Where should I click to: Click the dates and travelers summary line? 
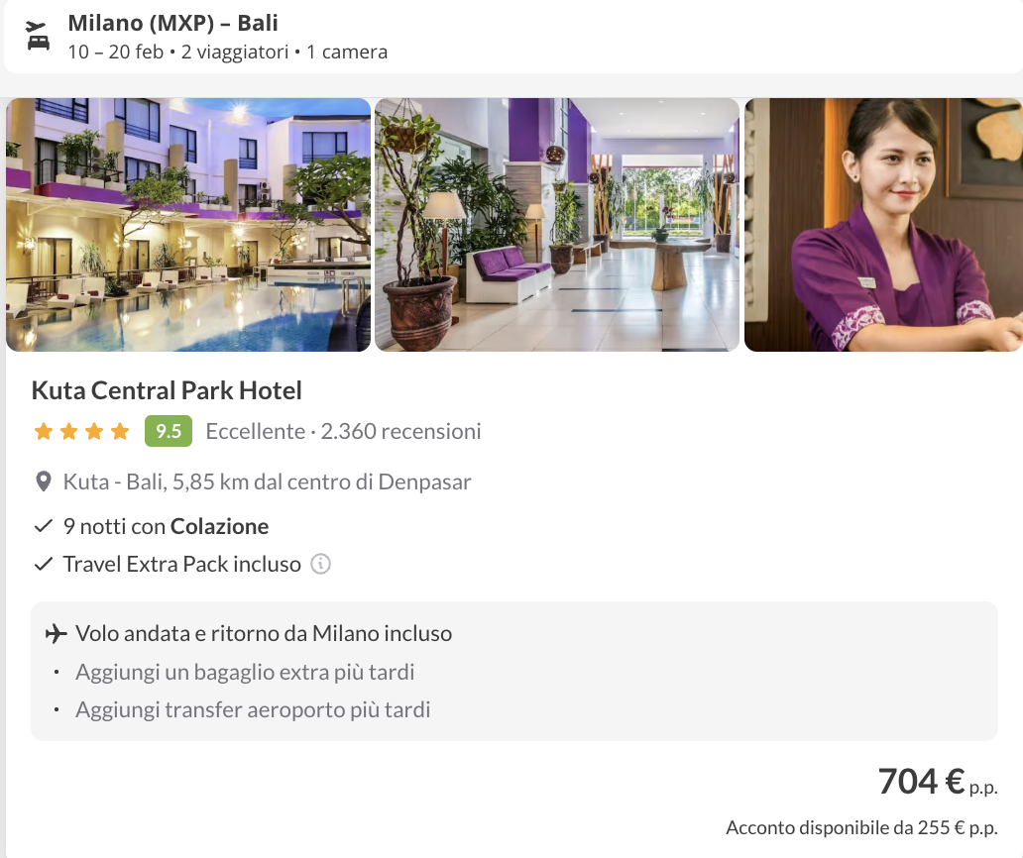[x=228, y=53]
